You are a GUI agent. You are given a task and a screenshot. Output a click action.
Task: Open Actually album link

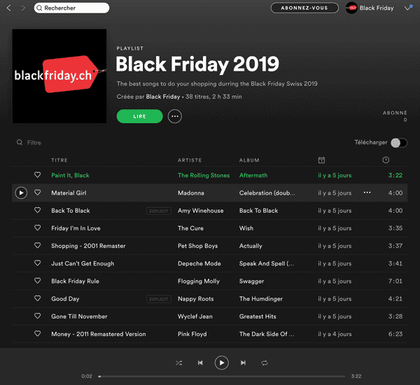click(251, 246)
